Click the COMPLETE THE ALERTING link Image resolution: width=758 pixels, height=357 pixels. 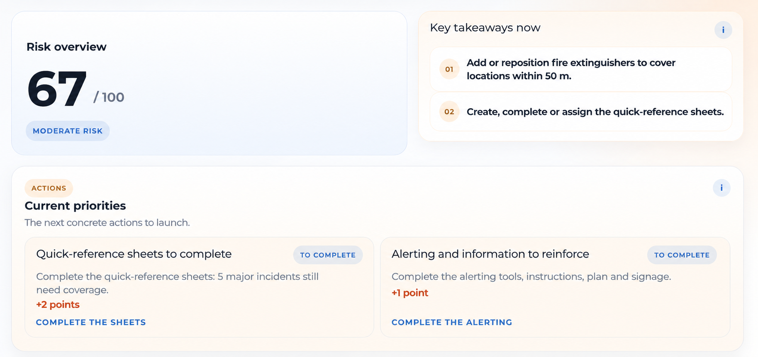pyautogui.click(x=452, y=322)
